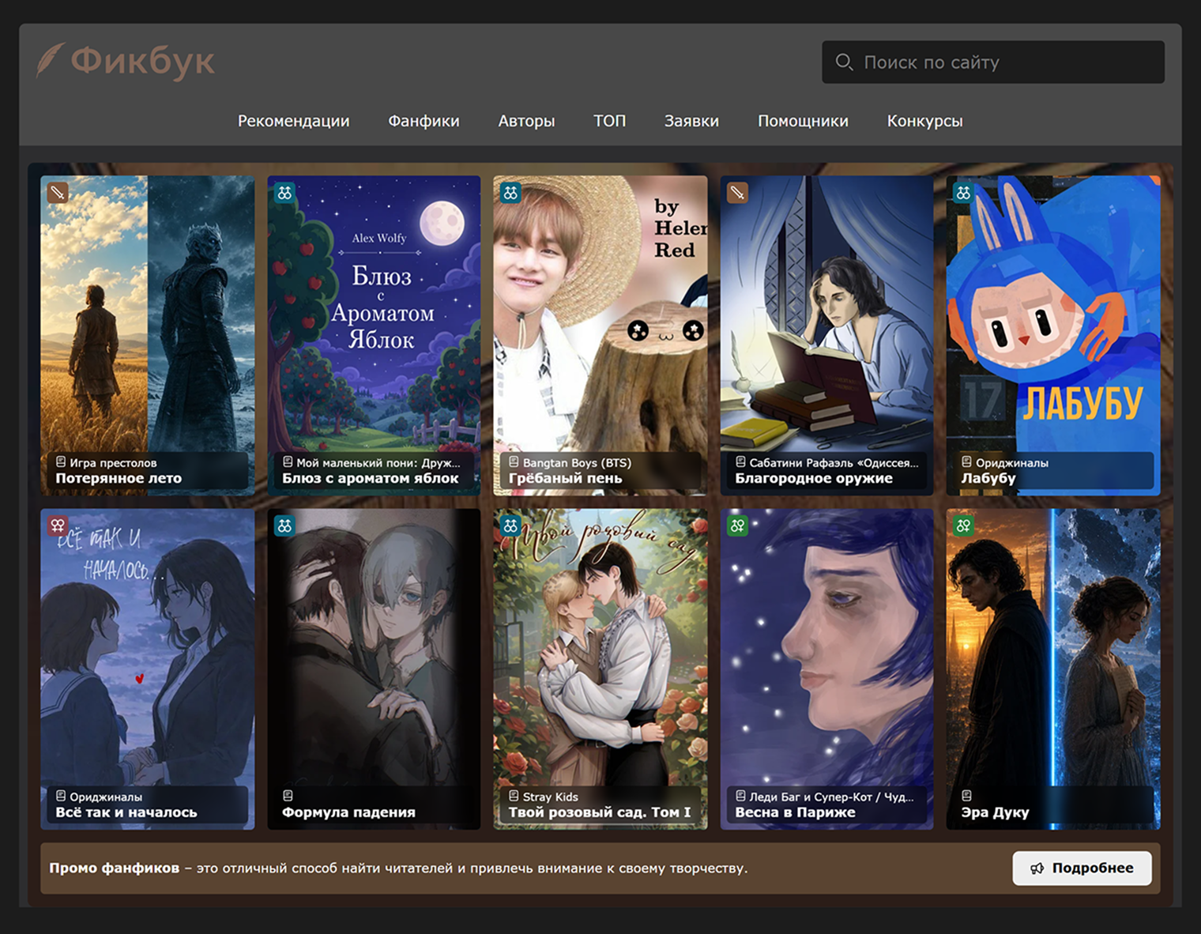Viewport: 1201px width, 934px height.
Task: Click the category badge on the Формула падения cover
Action: click(285, 525)
